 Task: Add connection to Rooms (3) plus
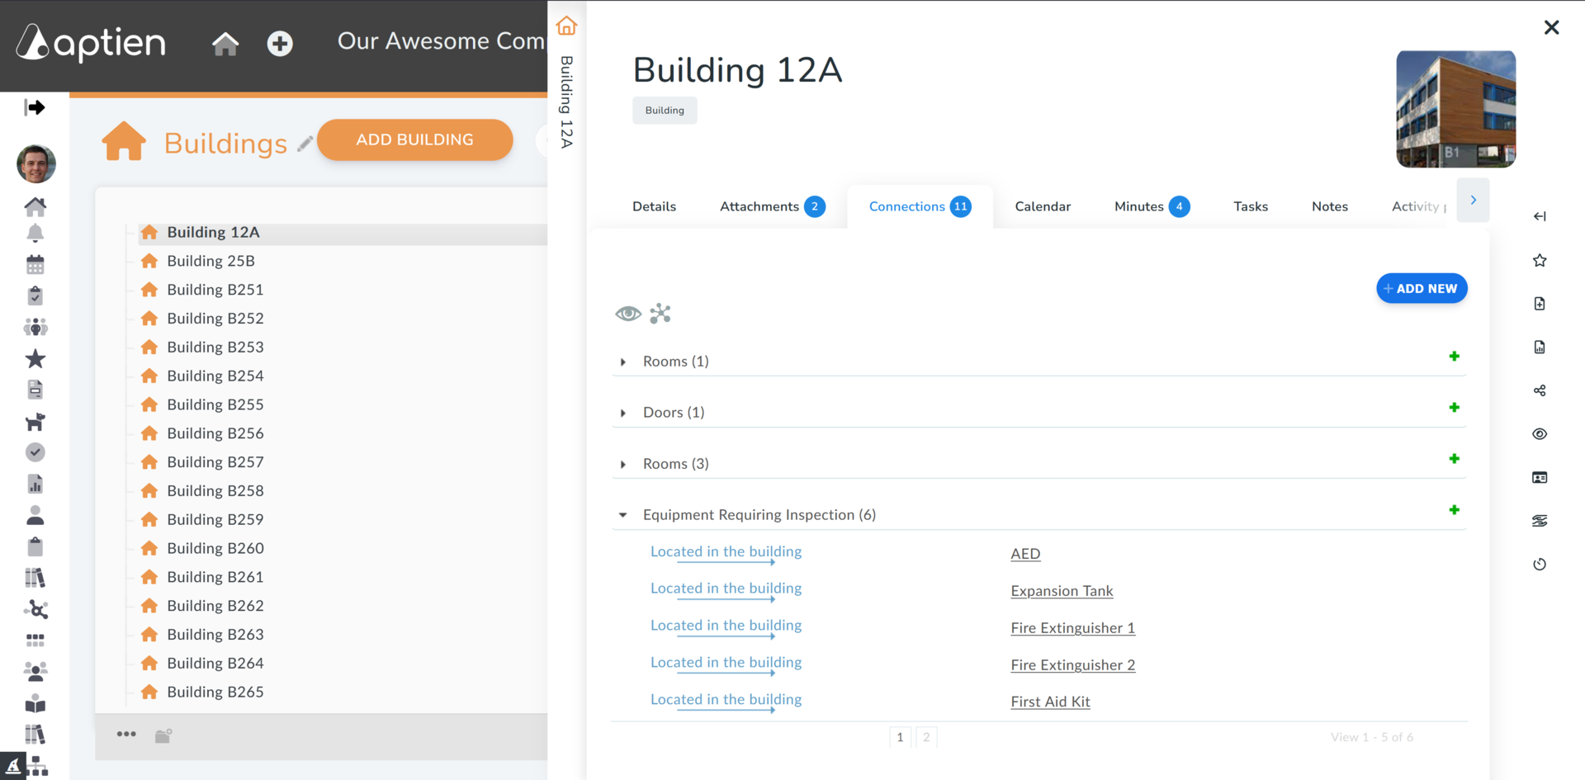[x=1454, y=459]
